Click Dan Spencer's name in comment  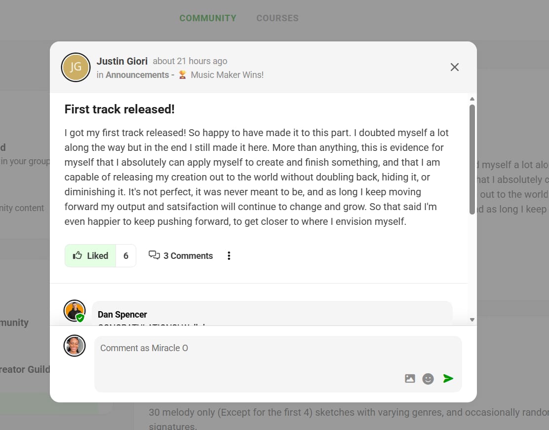point(122,315)
